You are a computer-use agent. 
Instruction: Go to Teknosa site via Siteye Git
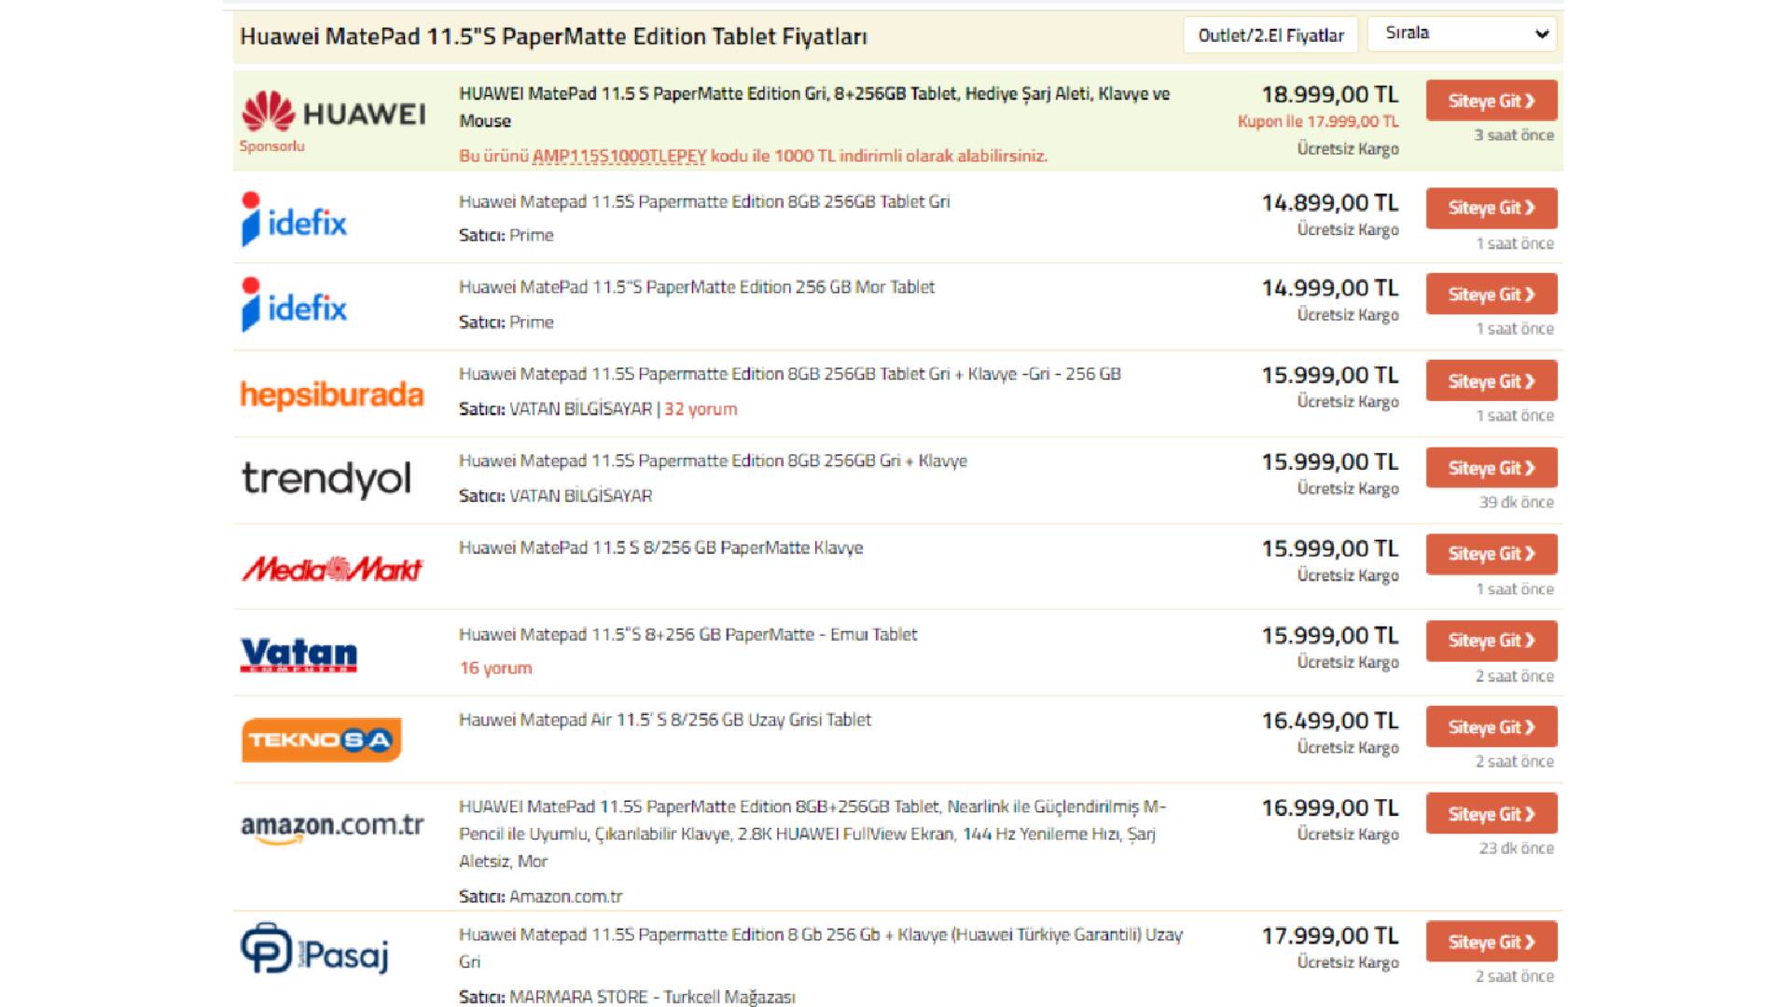[x=1491, y=726]
